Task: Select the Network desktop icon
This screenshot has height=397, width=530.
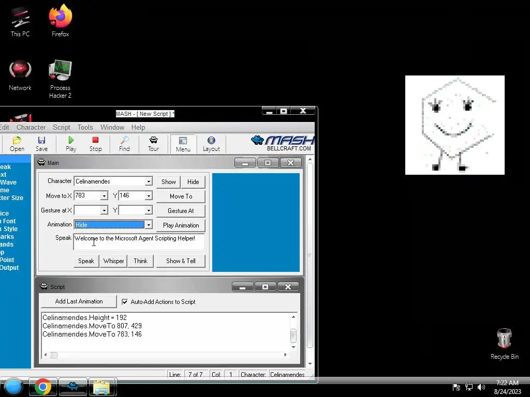Action: pyautogui.click(x=20, y=75)
